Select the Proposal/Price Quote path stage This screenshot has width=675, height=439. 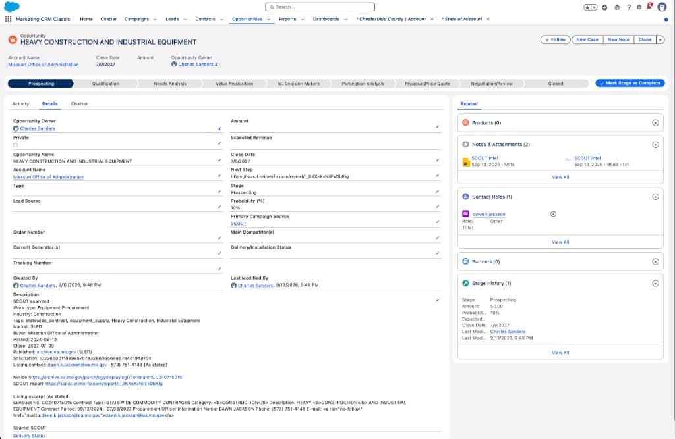[427, 84]
